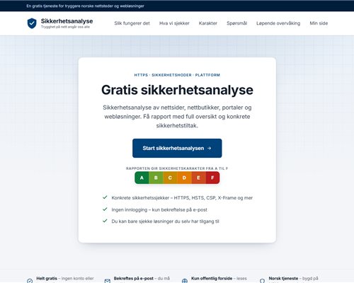Select the 'Karakter' navigation link
This screenshot has width=354, height=283.
pos(208,23)
